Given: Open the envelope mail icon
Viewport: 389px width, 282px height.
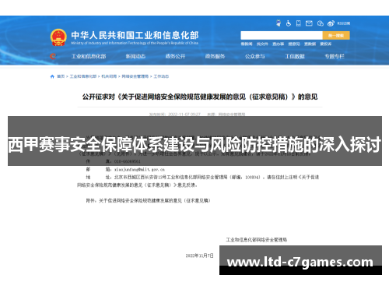Looking at the screenshot, I should pyautogui.click(x=309, y=23).
